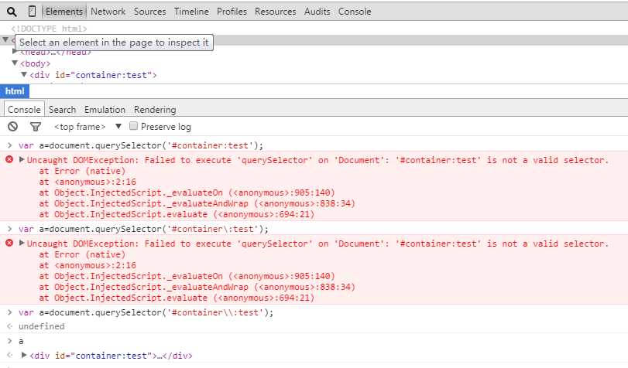Click first error's InjectedScript.evaluate 694:21 line
The width and height of the screenshot is (628, 368).
tap(177, 214)
